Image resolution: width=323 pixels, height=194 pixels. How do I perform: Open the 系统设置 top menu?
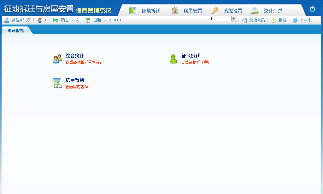(x=233, y=11)
